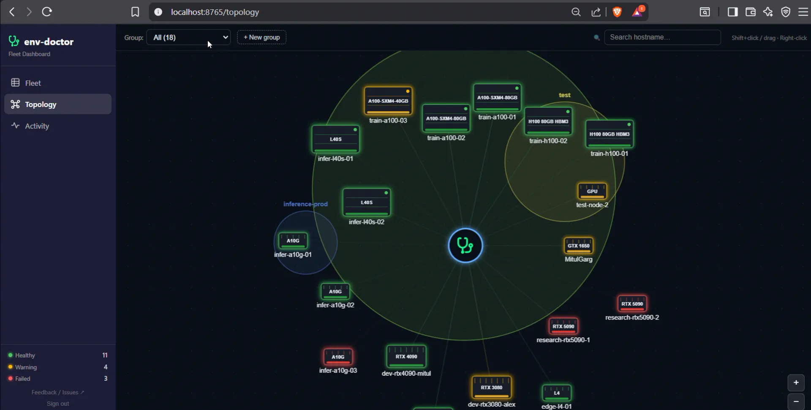The height and width of the screenshot is (410, 811).
Task: Click the browser address bar URL
Action: (215, 12)
